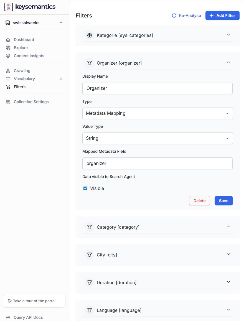Screen dimensions: 244x321
Task: Click the Category [category] title text
Action: pyautogui.click(x=118, y=227)
